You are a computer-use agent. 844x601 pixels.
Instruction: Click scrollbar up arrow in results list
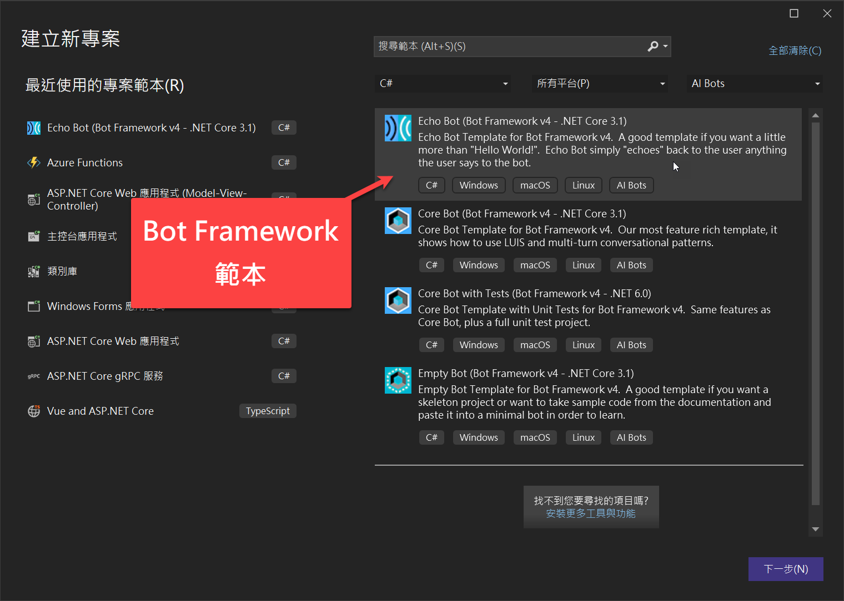point(816,116)
